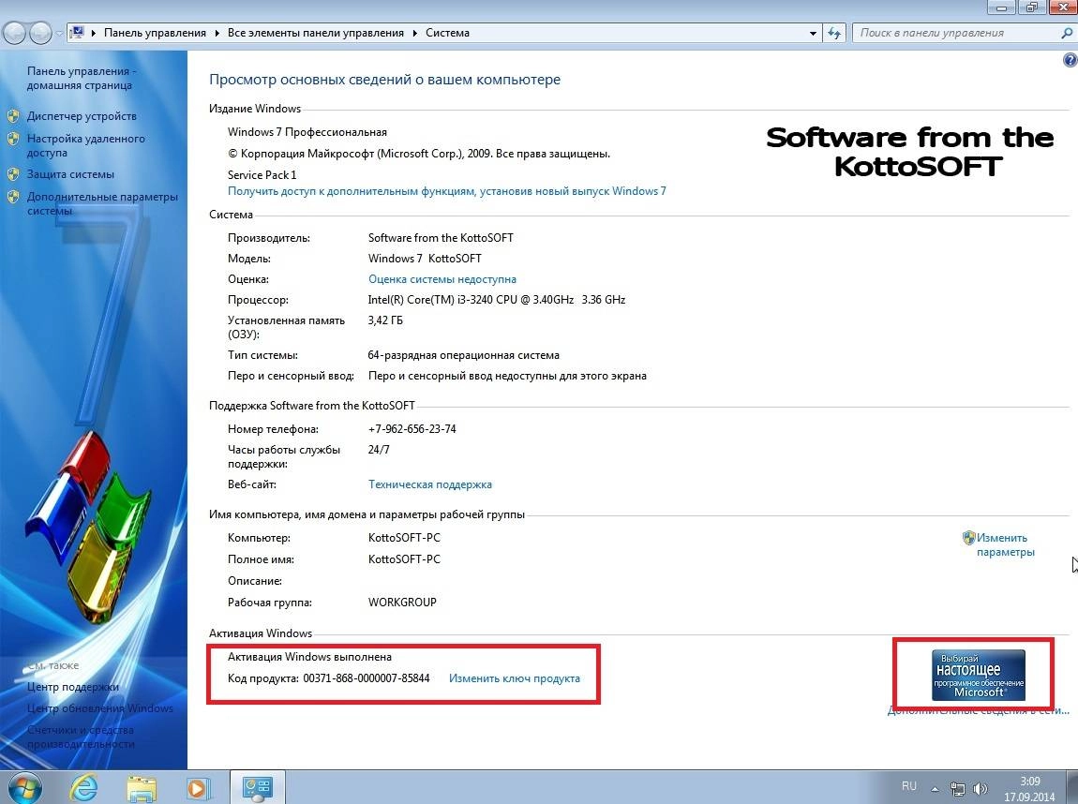The width and height of the screenshot is (1078, 804).
Task: Click Все элементы панели управления breadcrumb
Action: (x=316, y=33)
